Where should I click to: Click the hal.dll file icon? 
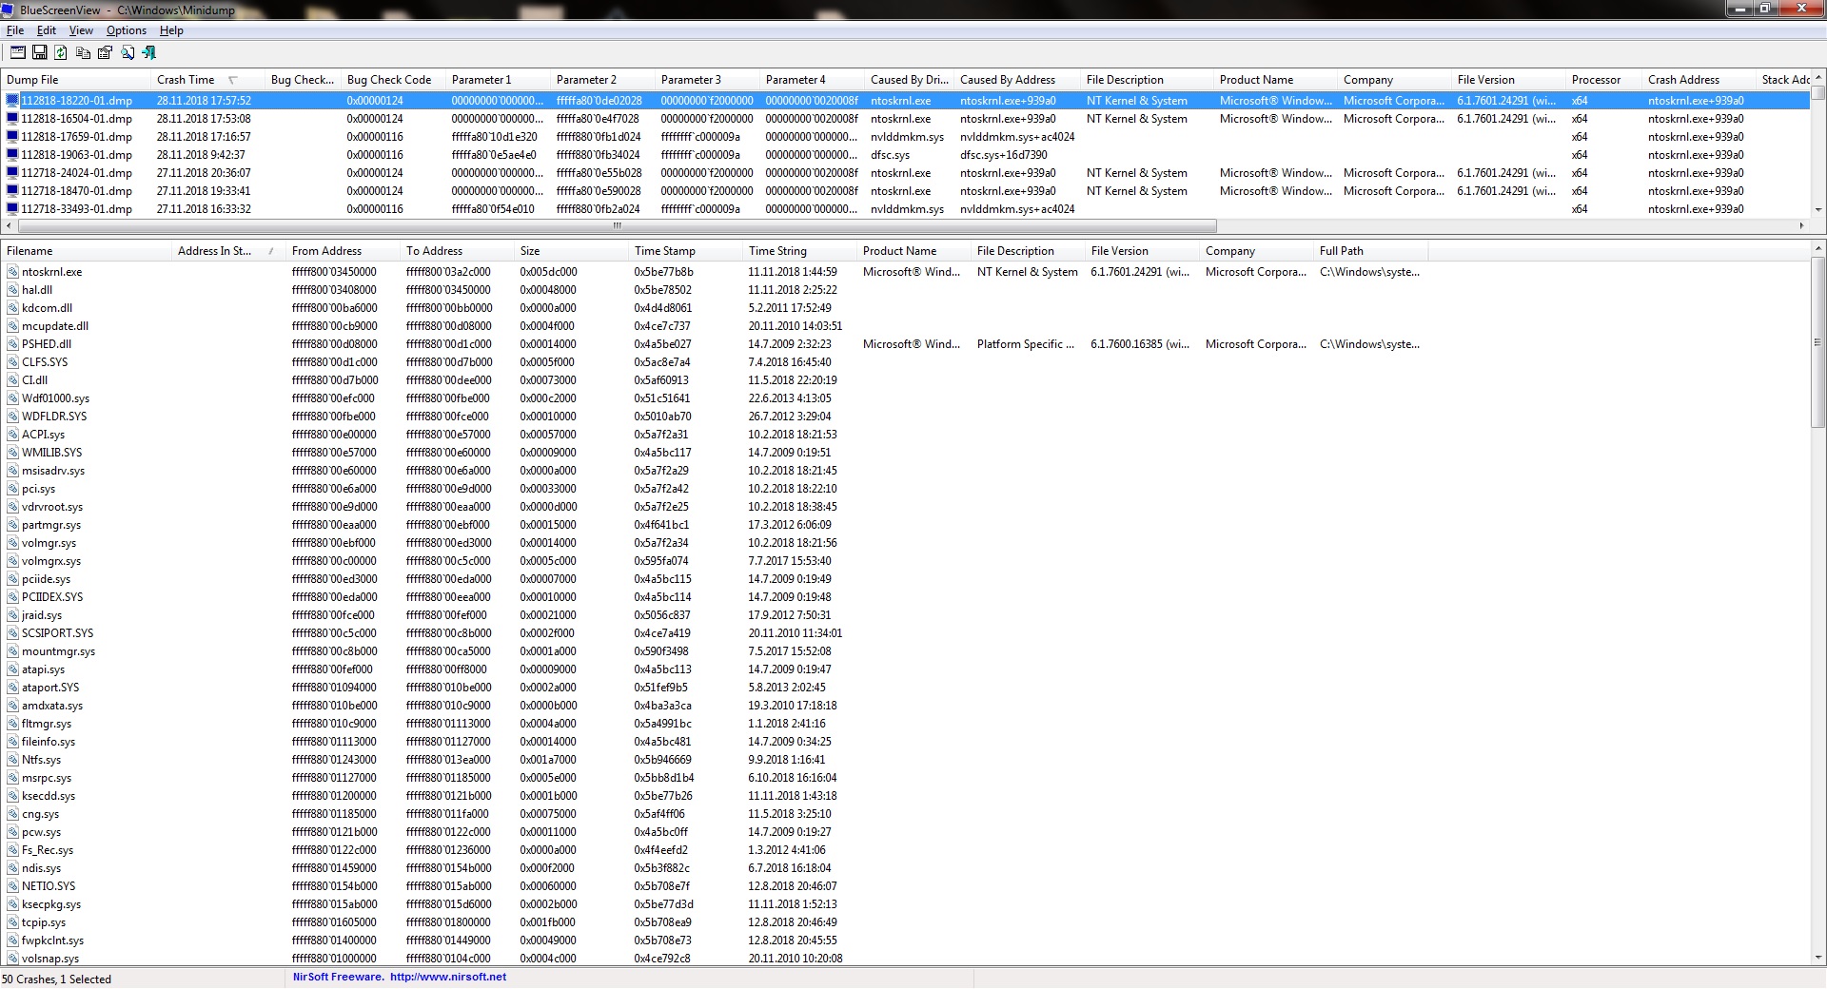tap(13, 290)
